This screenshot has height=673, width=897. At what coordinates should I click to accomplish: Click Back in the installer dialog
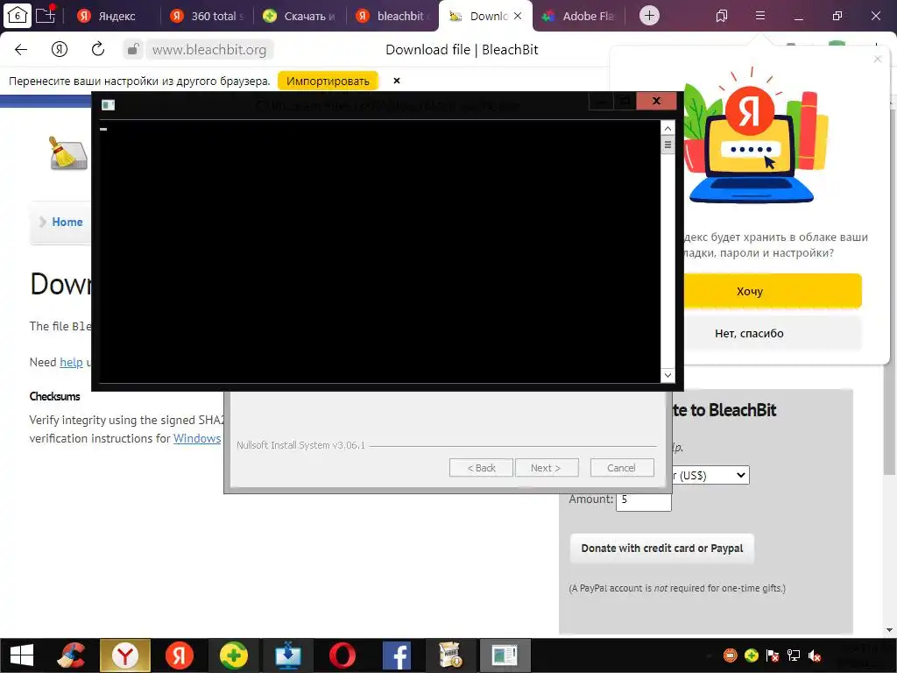point(481,468)
